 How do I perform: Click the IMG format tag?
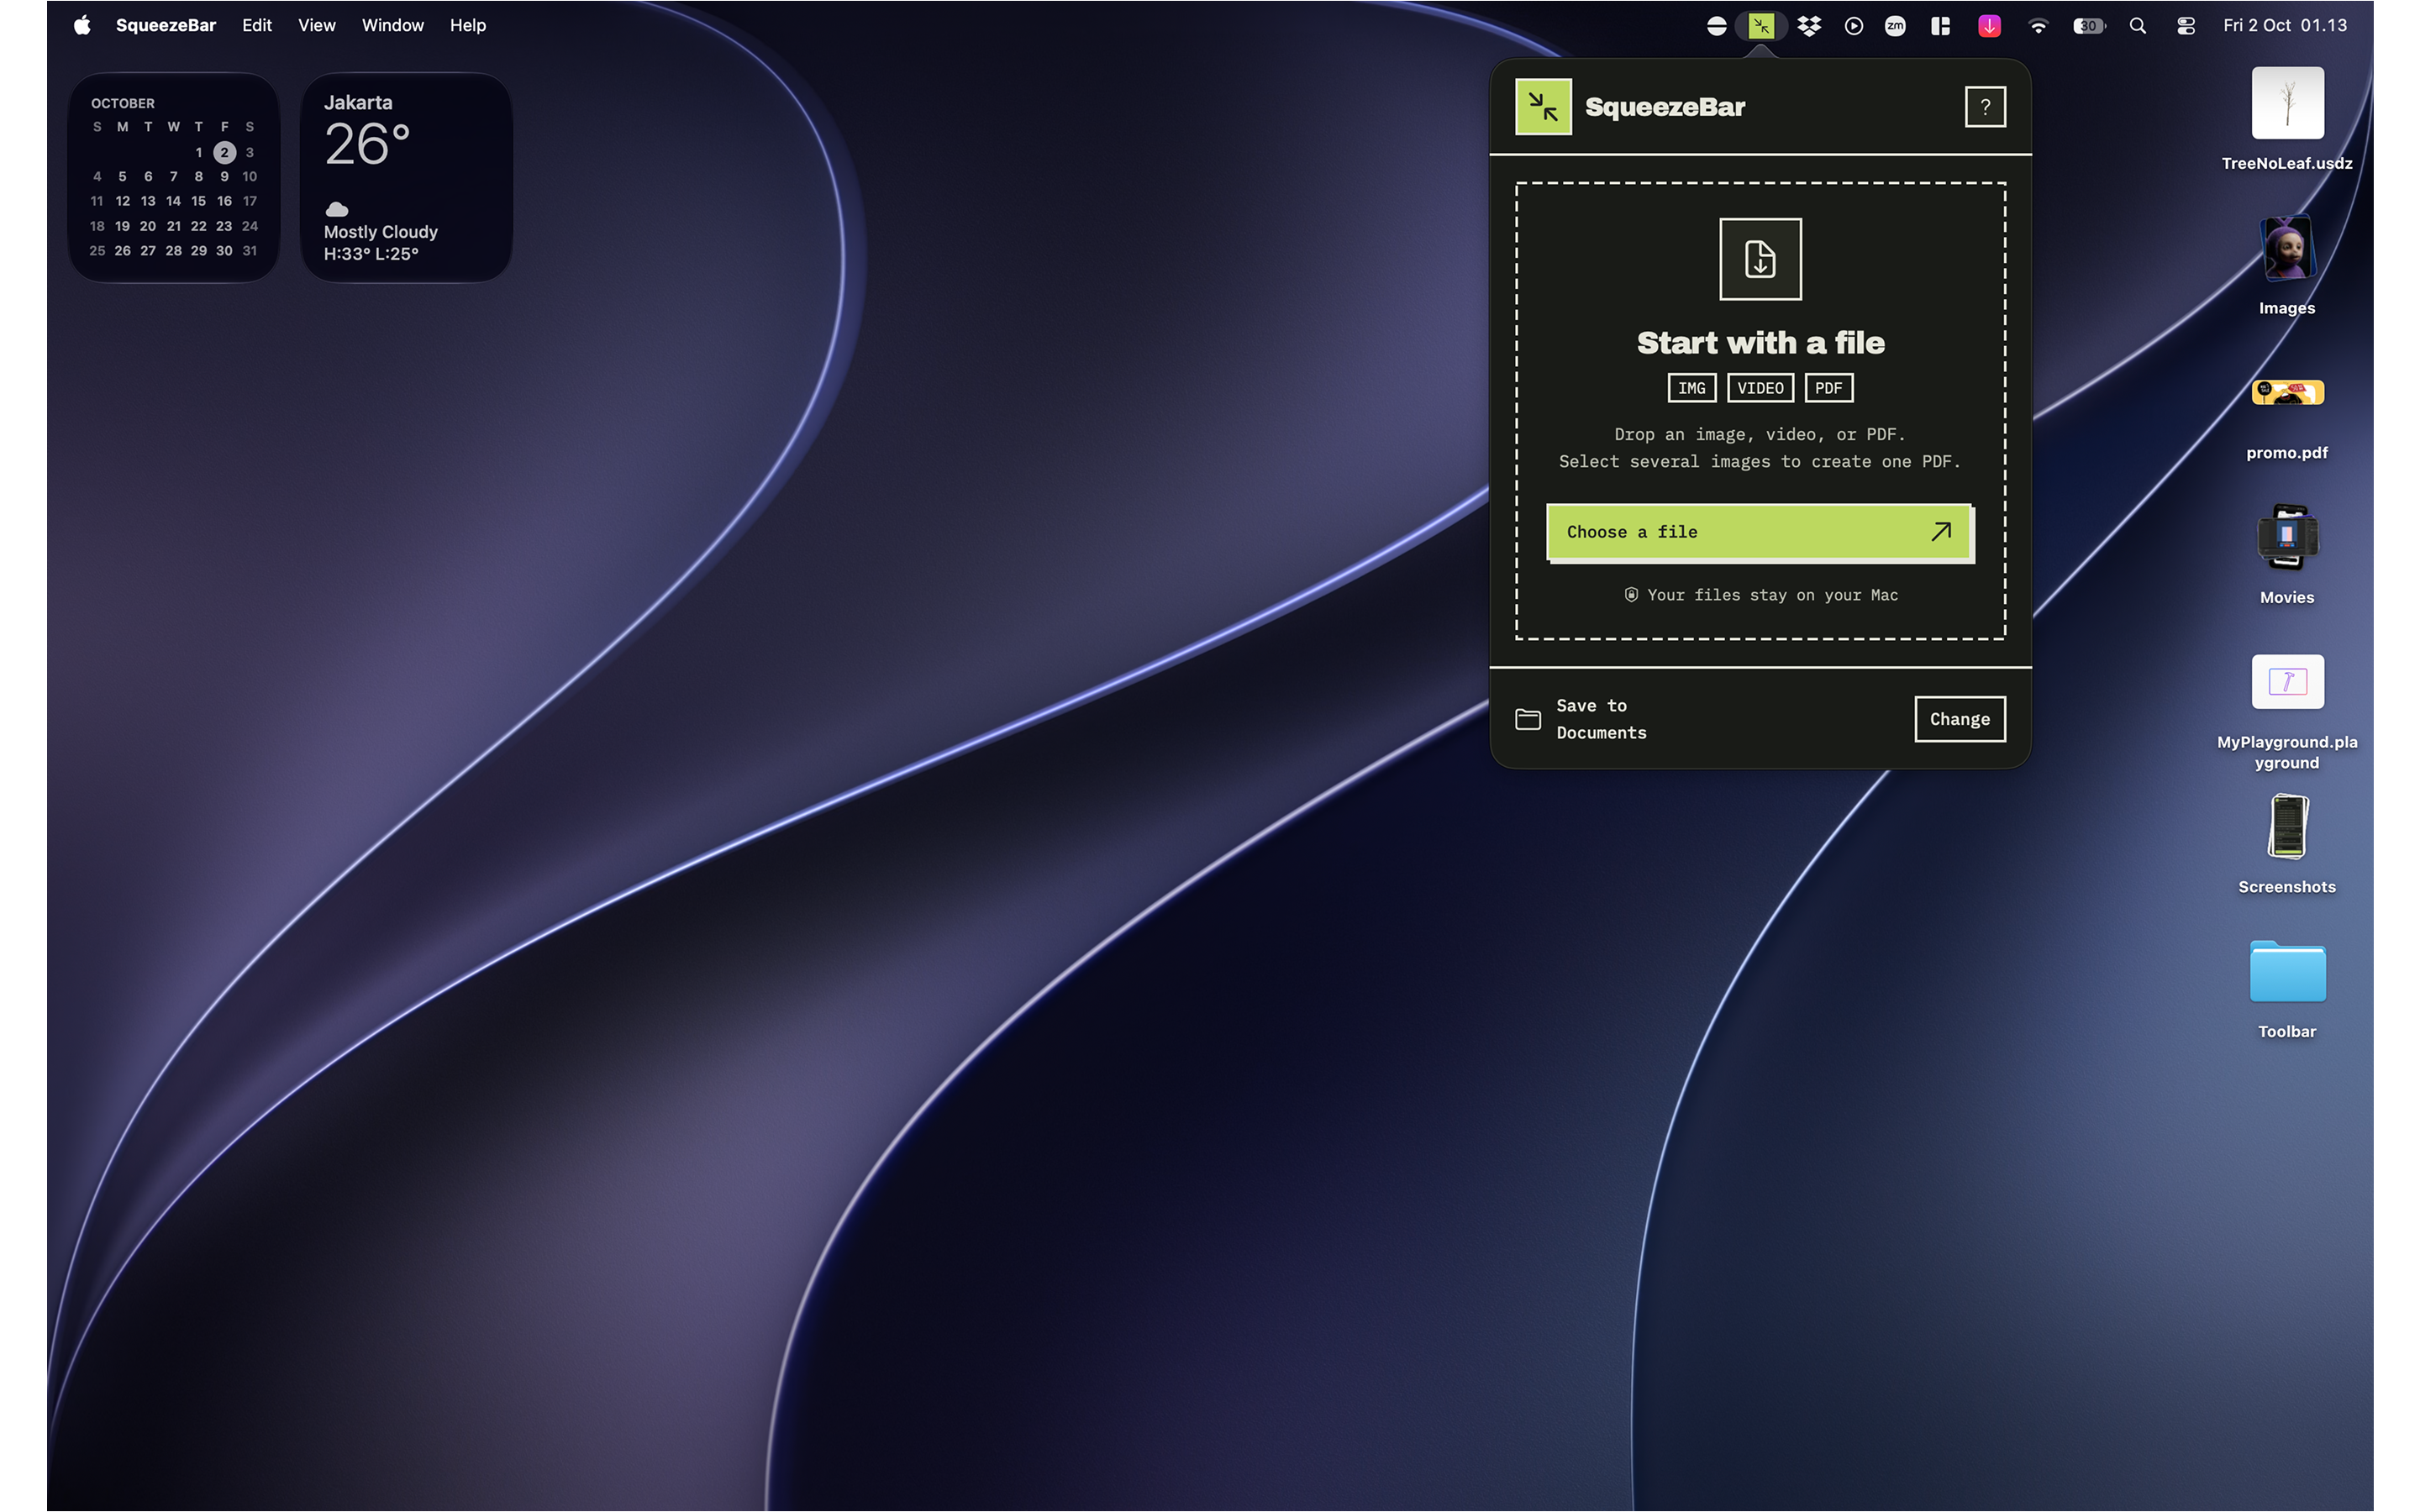pyautogui.click(x=1691, y=388)
